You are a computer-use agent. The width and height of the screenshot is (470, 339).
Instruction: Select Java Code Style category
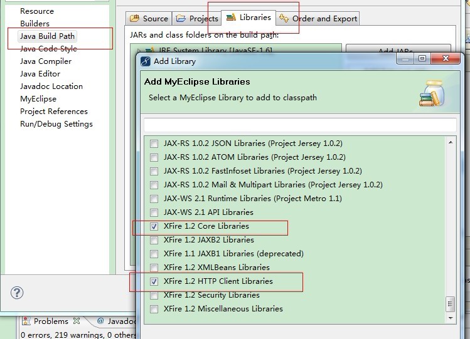pyautogui.click(x=48, y=48)
